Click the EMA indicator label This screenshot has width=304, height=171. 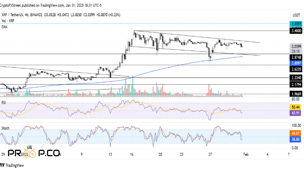pos(4,27)
